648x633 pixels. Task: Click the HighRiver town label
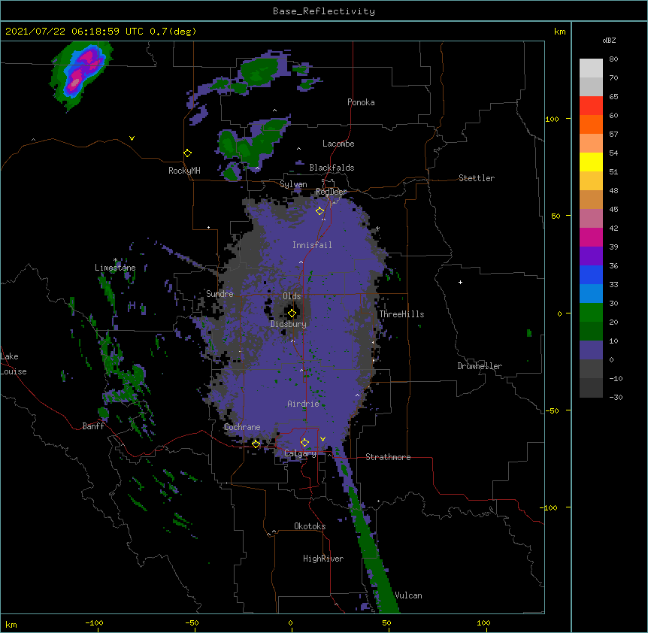coord(323,559)
